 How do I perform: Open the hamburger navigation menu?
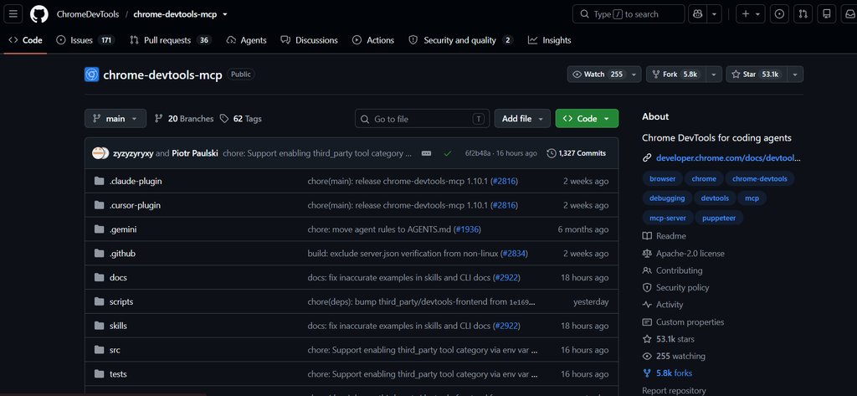point(13,14)
